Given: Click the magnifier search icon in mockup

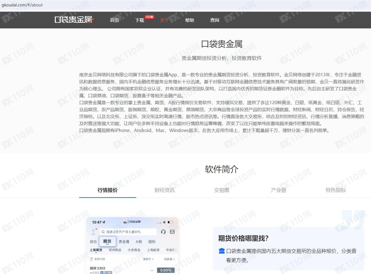Looking at the screenshot, I should (x=103, y=232).
